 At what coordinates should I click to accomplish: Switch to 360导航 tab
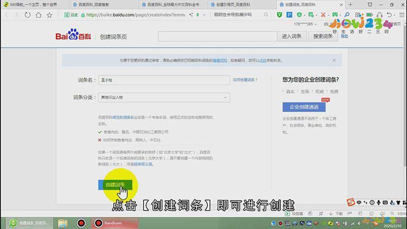point(35,5)
